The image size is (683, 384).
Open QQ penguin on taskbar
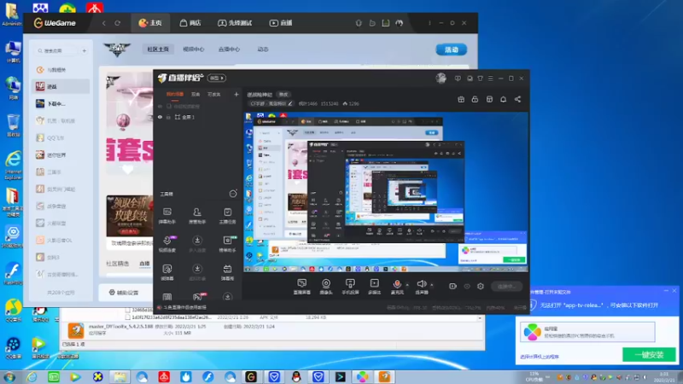(x=296, y=376)
